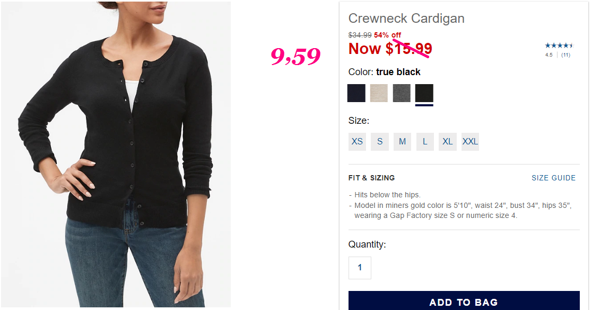Choose size XL

pos(448,142)
